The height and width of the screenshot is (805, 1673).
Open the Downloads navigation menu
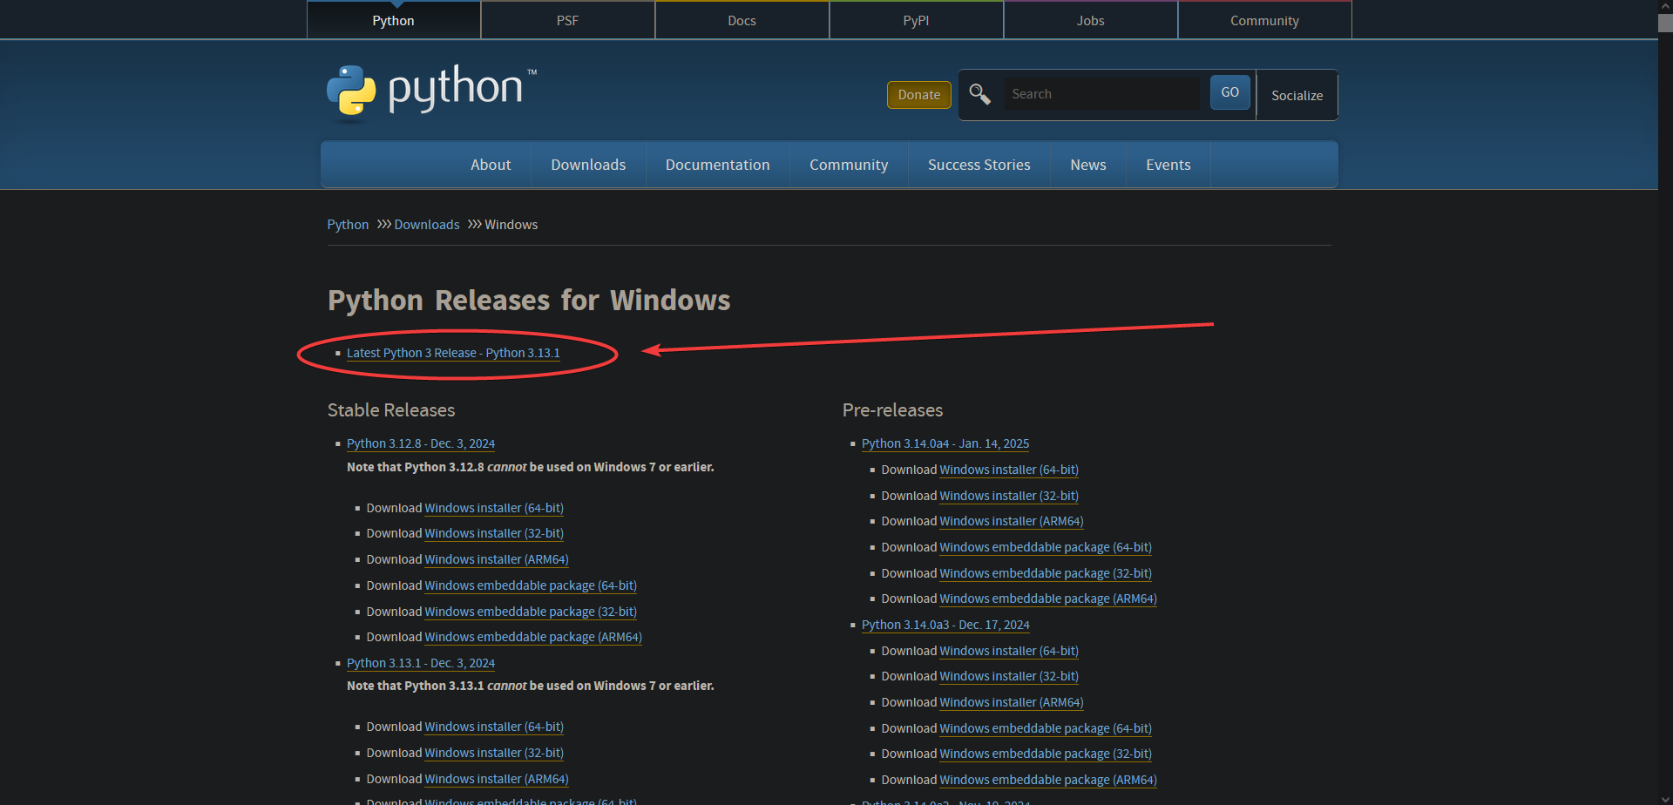tap(588, 165)
